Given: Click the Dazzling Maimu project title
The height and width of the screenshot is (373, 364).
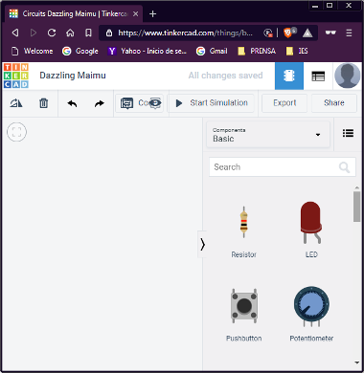Looking at the screenshot, I should coord(73,76).
